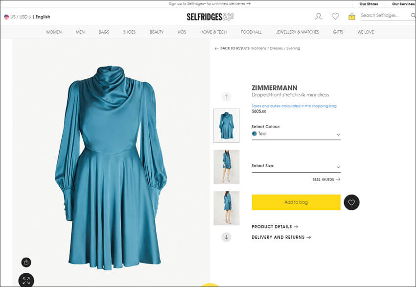
Task: Open the Gifts menu
Action: click(338, 32)
